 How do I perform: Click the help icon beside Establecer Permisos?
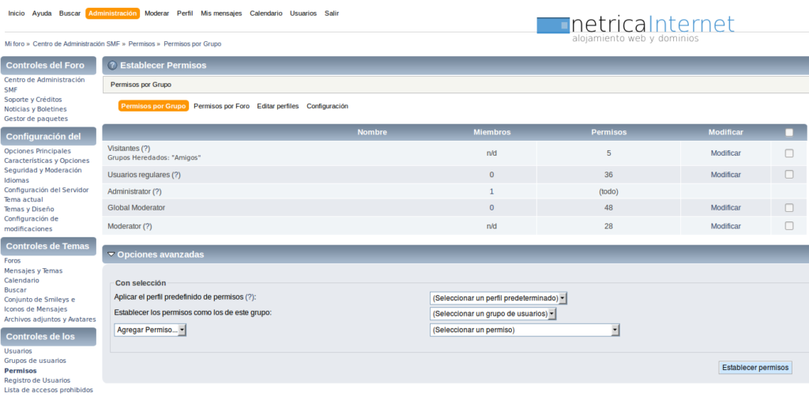(x=112, y=65)
